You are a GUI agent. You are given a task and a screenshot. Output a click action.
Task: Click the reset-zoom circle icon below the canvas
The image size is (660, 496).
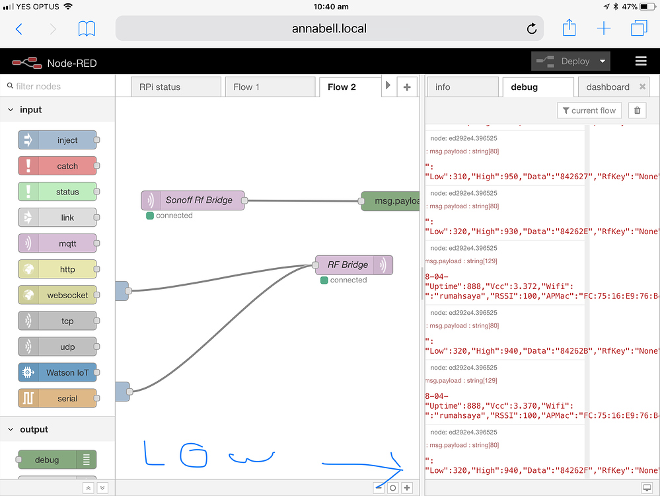392,487
